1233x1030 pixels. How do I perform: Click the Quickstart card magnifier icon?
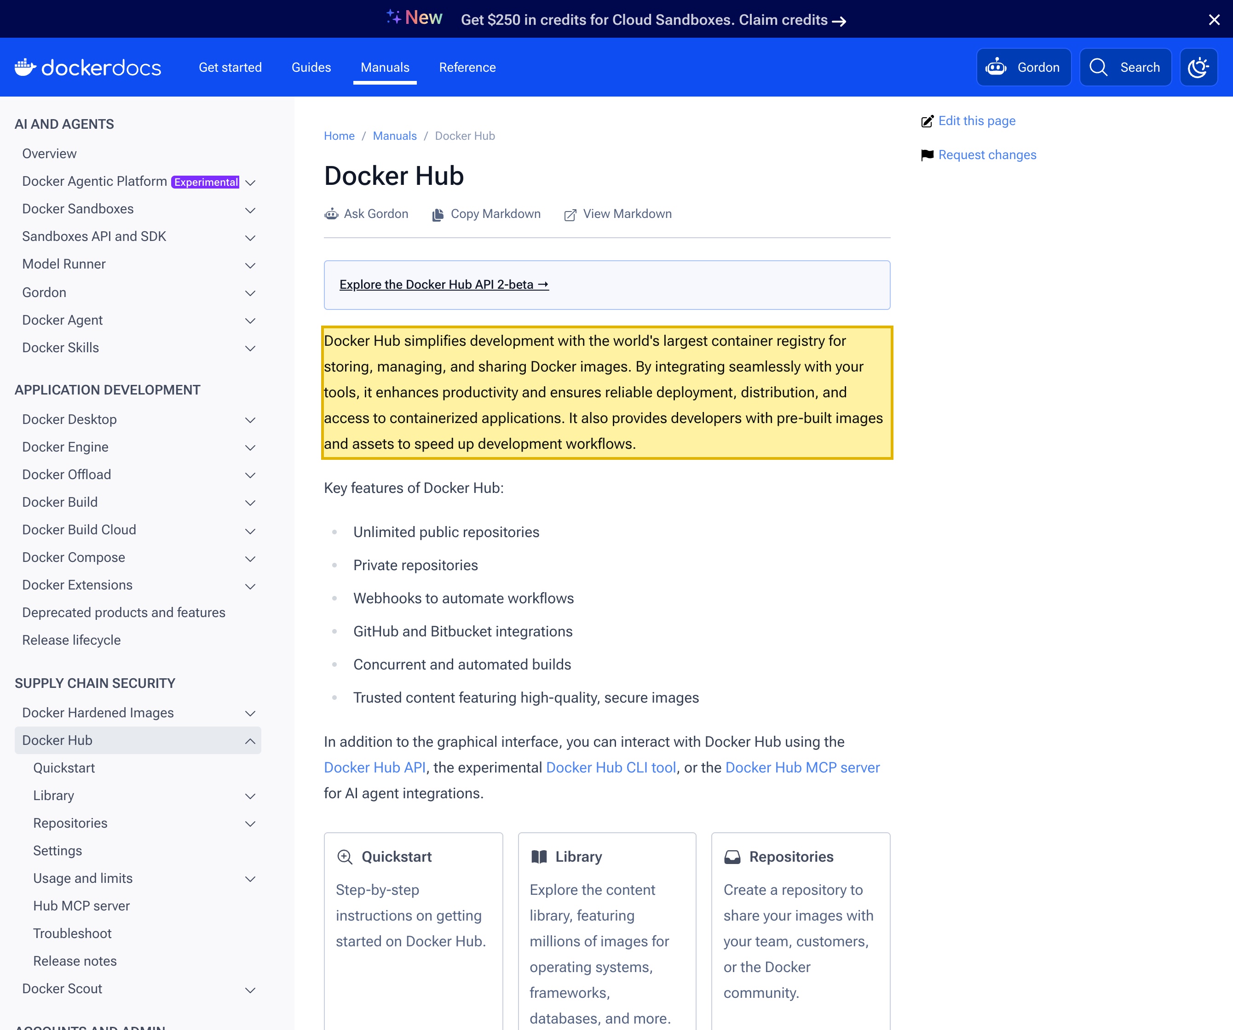[345, 857]
